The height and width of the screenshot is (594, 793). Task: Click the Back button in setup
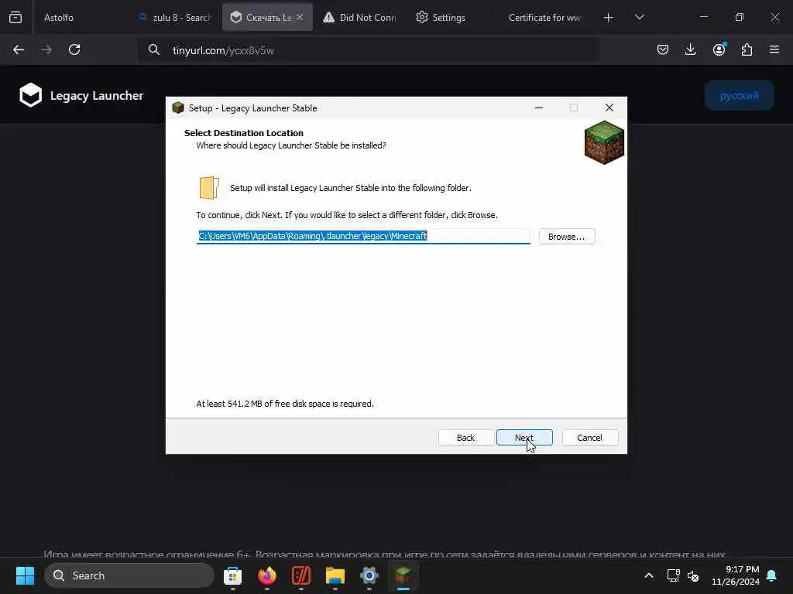(465, 438)
